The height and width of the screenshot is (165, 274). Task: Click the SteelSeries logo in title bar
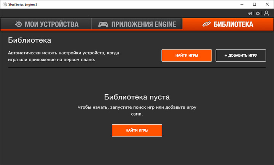point(5,4)
